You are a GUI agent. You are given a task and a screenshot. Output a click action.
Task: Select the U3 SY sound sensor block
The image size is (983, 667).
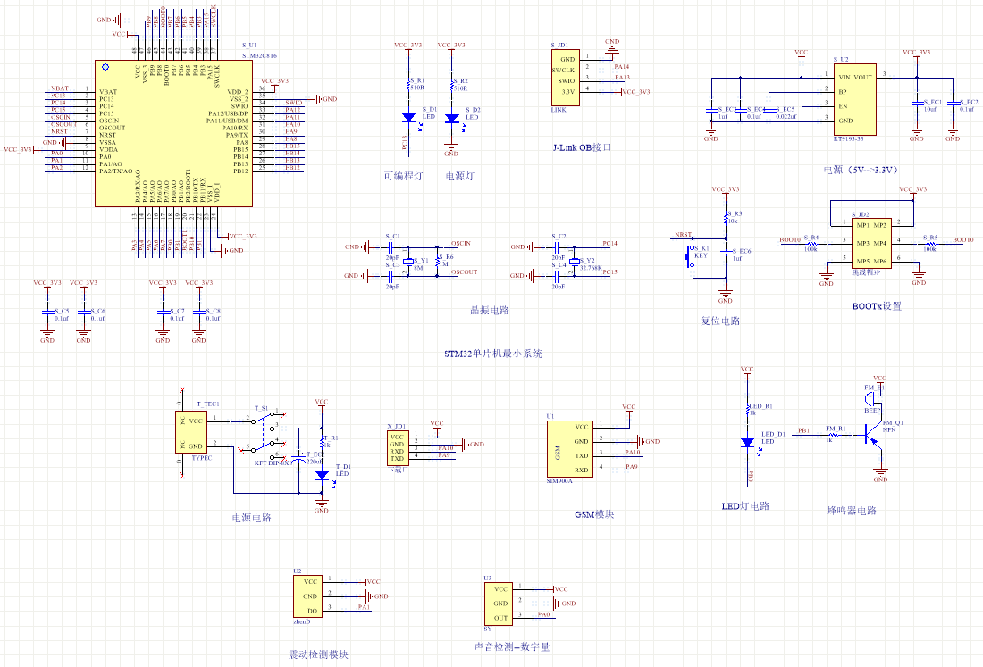point(499,604)
